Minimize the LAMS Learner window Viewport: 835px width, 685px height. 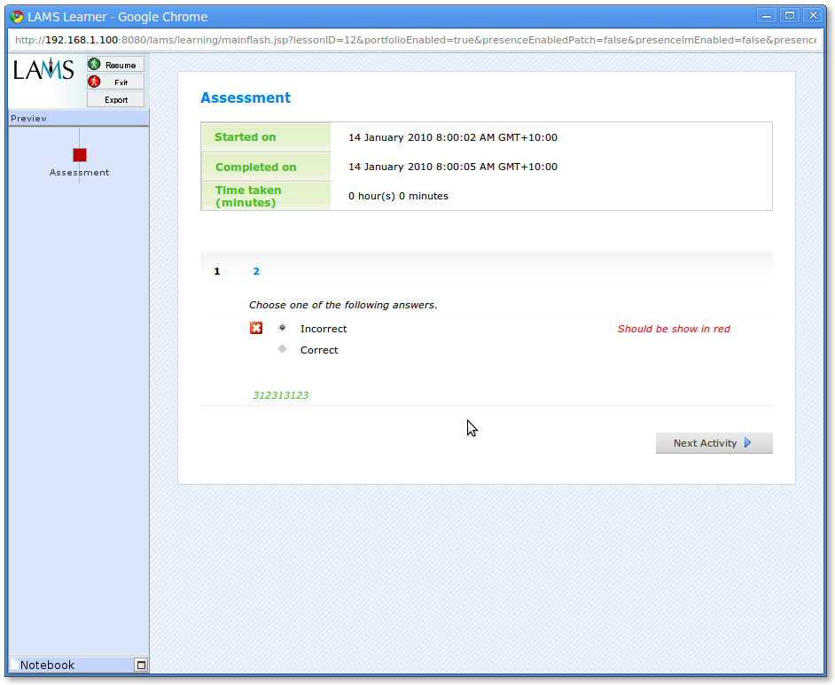tap(766, 15)
